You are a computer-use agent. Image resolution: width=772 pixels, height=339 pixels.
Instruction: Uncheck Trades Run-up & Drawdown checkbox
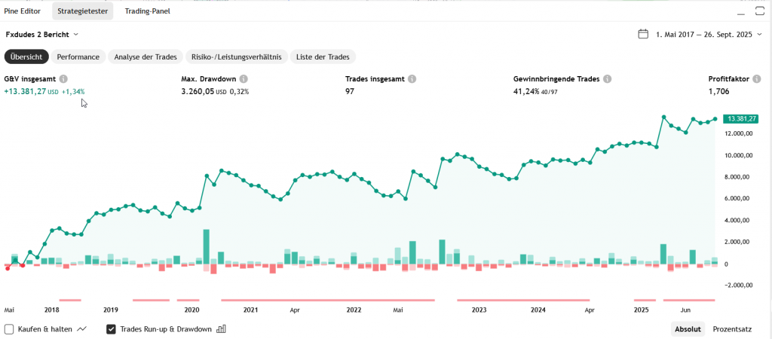pyautogui.click(x=112, y=329)
